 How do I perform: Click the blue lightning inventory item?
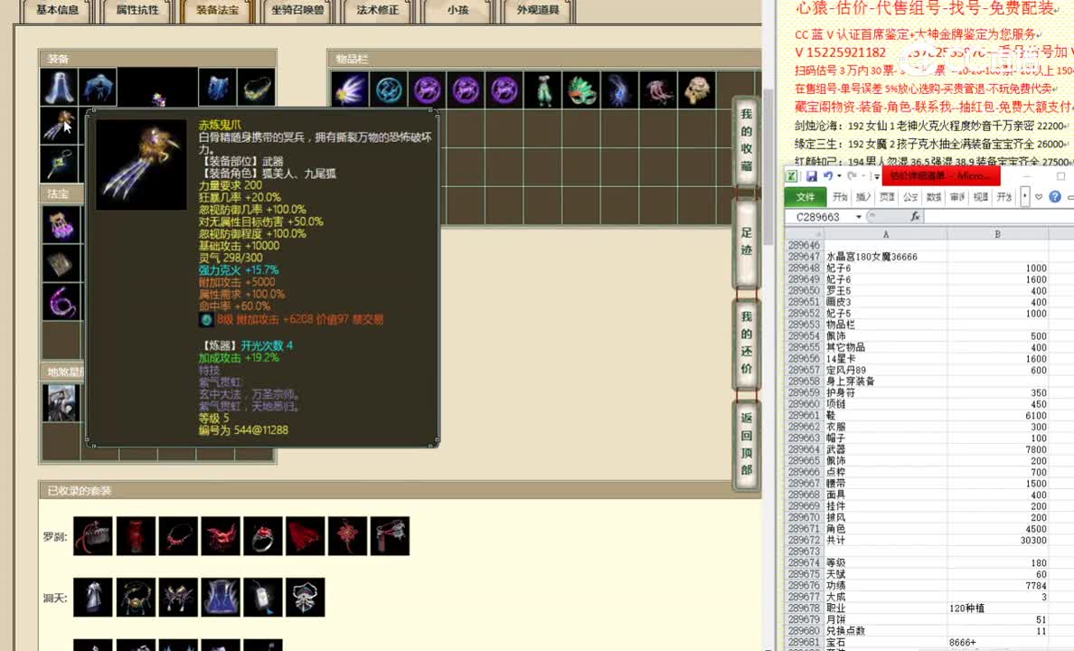click(x=620, y=90)
